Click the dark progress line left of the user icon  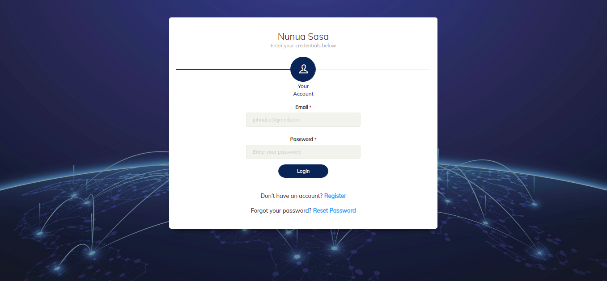click(233, 69)
